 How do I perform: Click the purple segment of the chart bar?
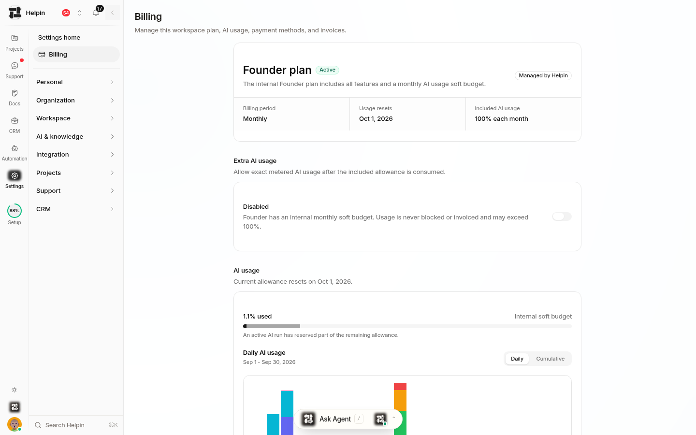tap(287, 426)
